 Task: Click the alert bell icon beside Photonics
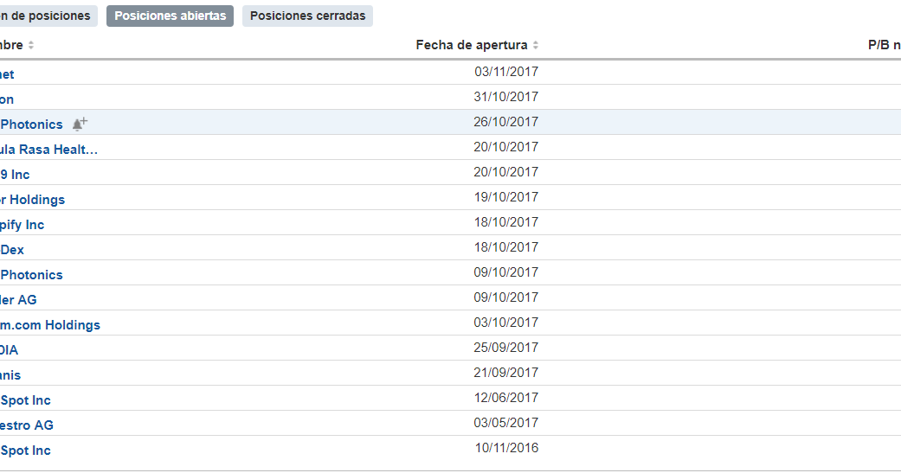(80, 124)
